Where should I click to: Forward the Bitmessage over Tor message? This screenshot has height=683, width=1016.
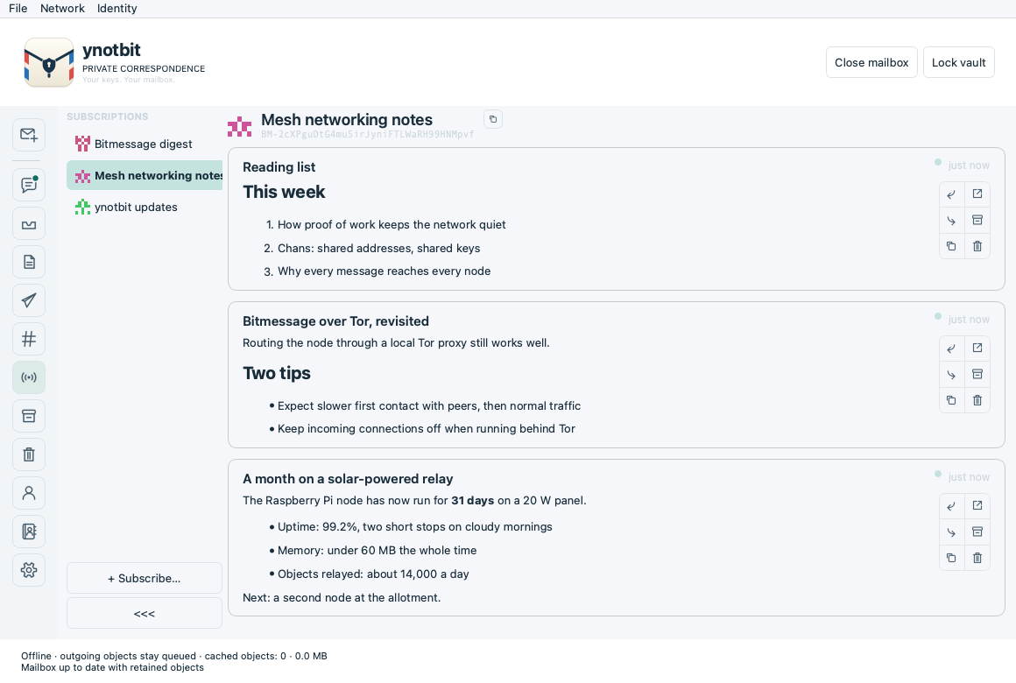(951, 375)
